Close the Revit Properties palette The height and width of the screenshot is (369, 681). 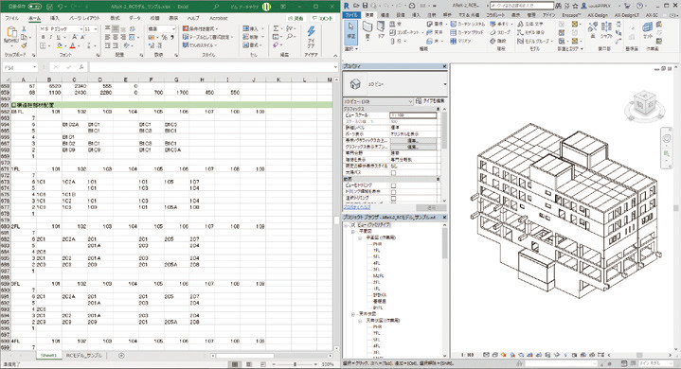(444, 66)
